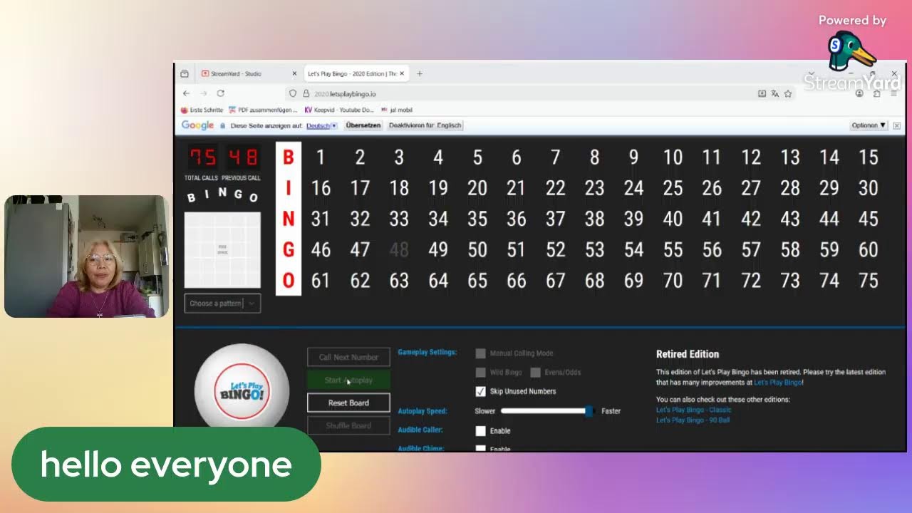Open the tab overview icon left of tabs
912x513 pixels.
coord(185,73)
